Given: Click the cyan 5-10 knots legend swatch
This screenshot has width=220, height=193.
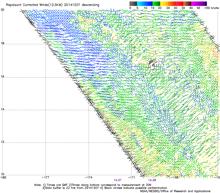Looking at the screenshot, I should [141, 4].
